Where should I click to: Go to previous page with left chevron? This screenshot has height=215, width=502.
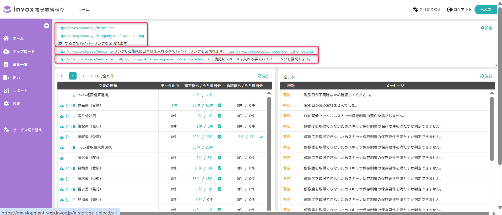(62, 76)
